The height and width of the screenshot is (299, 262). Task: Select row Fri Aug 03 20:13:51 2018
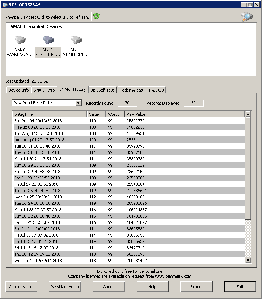[x=129, y=127]
